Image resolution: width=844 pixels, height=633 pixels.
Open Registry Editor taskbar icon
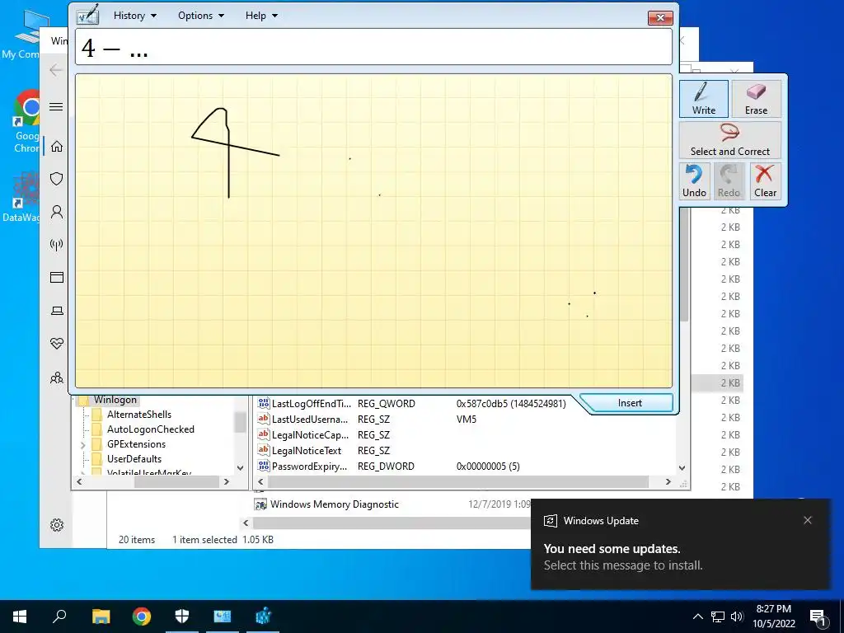(x=263, y=617)
